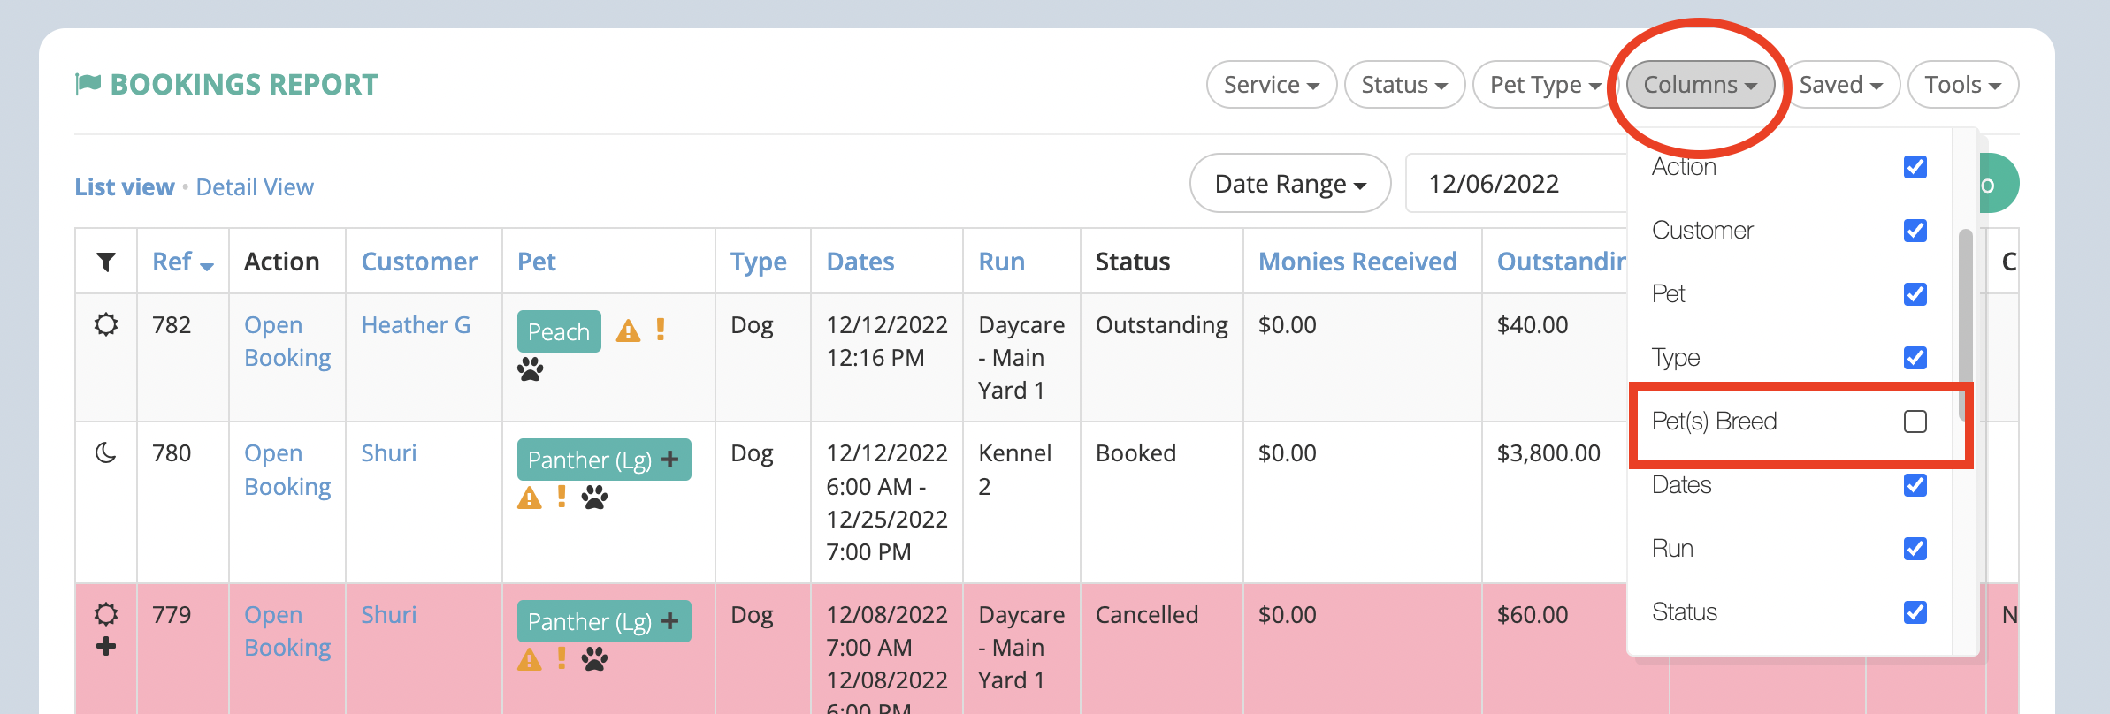Click the Peach pet tag
2110x714 pixels.
click(559, 331)
